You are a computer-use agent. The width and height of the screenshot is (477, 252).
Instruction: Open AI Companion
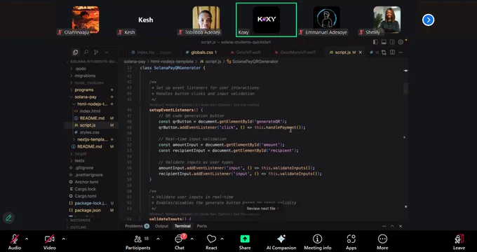[281, 242]
